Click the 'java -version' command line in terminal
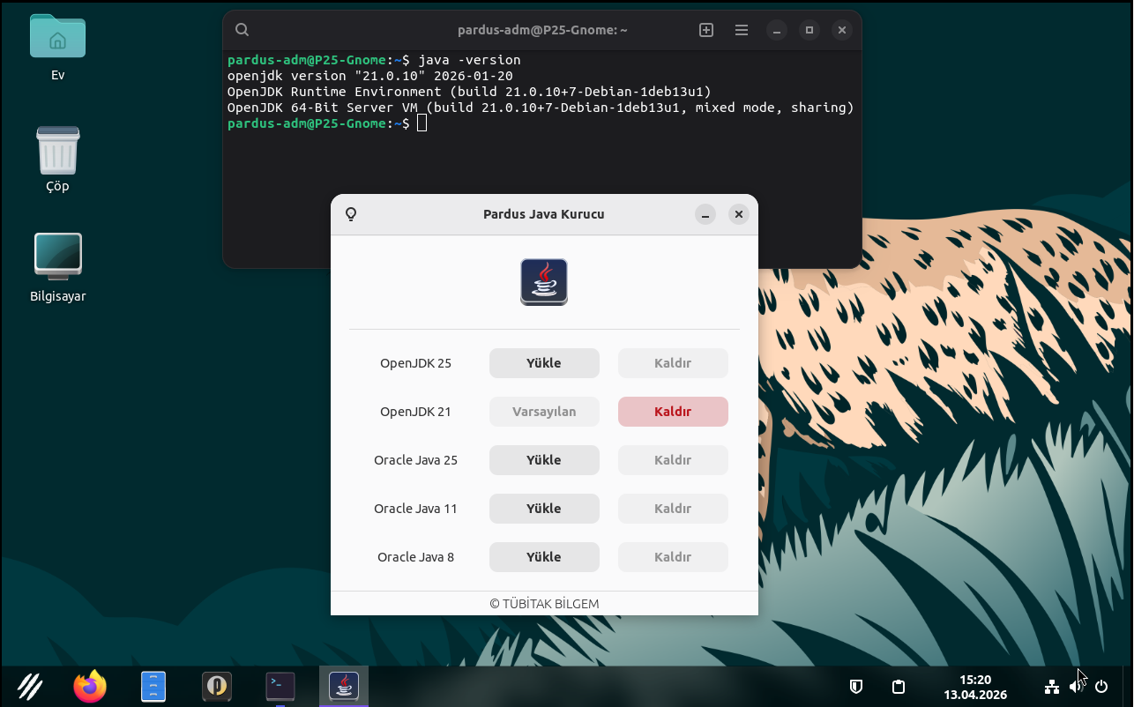This screenshot has height=707, width=1134. [x=374, y=60]
